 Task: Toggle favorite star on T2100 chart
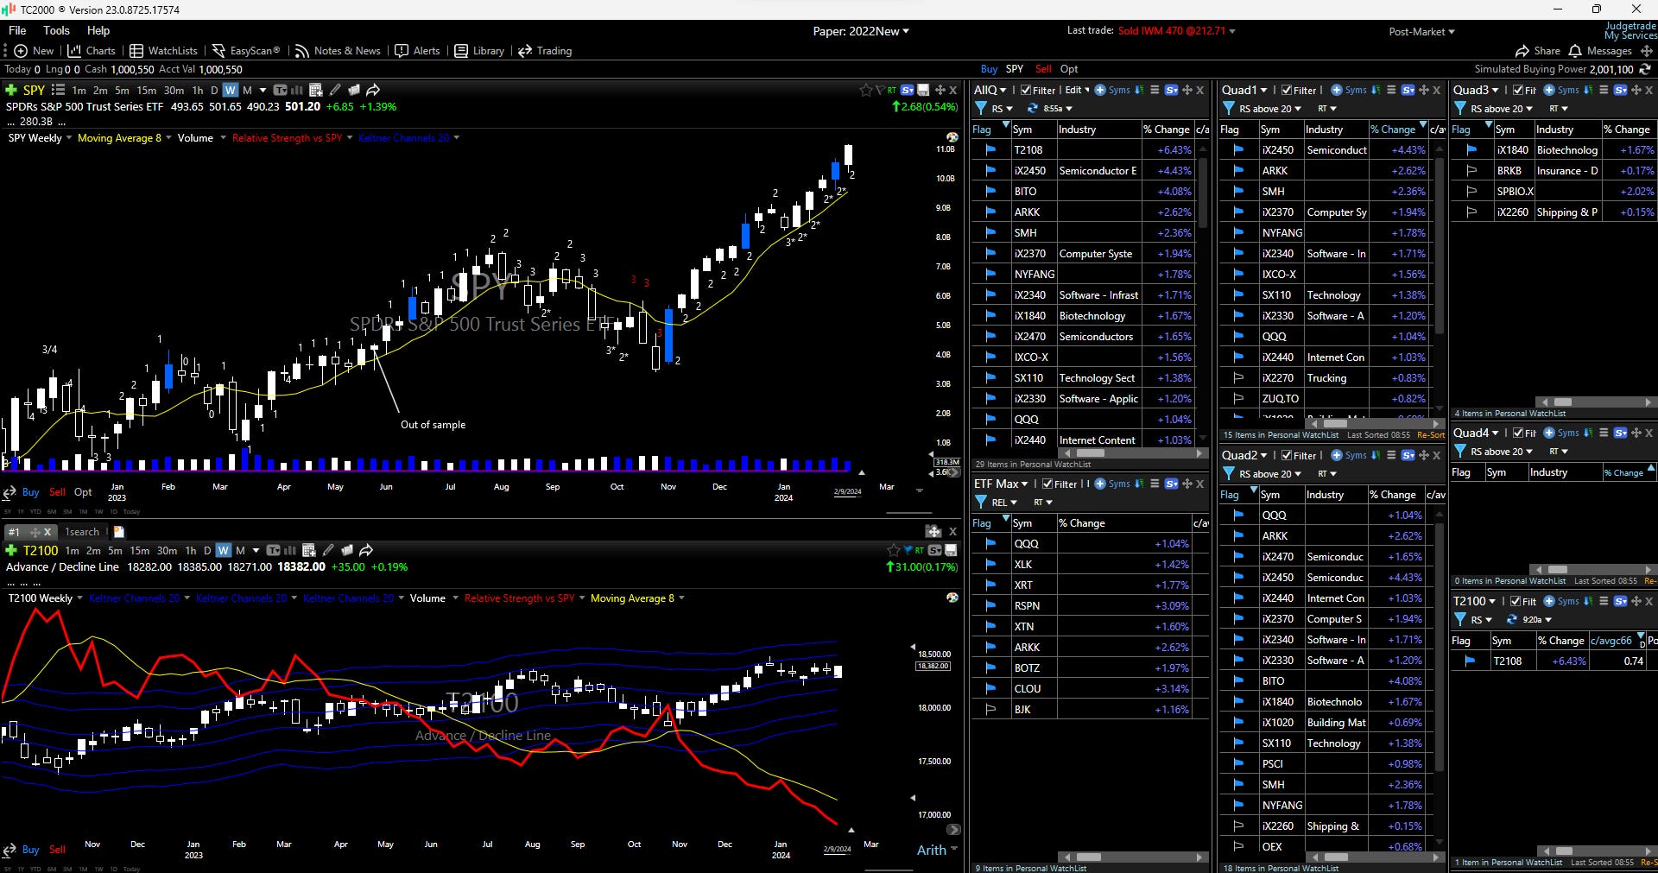(x=893, y=550)
